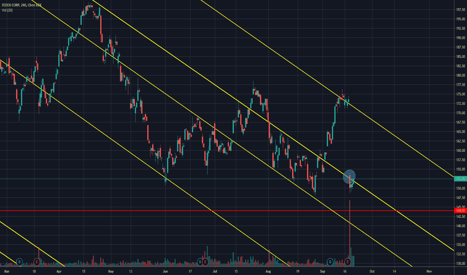Click the Mar label on time axis
Image resolution: width=467 pixels, height=275 pixels.
tap(7, 271)
